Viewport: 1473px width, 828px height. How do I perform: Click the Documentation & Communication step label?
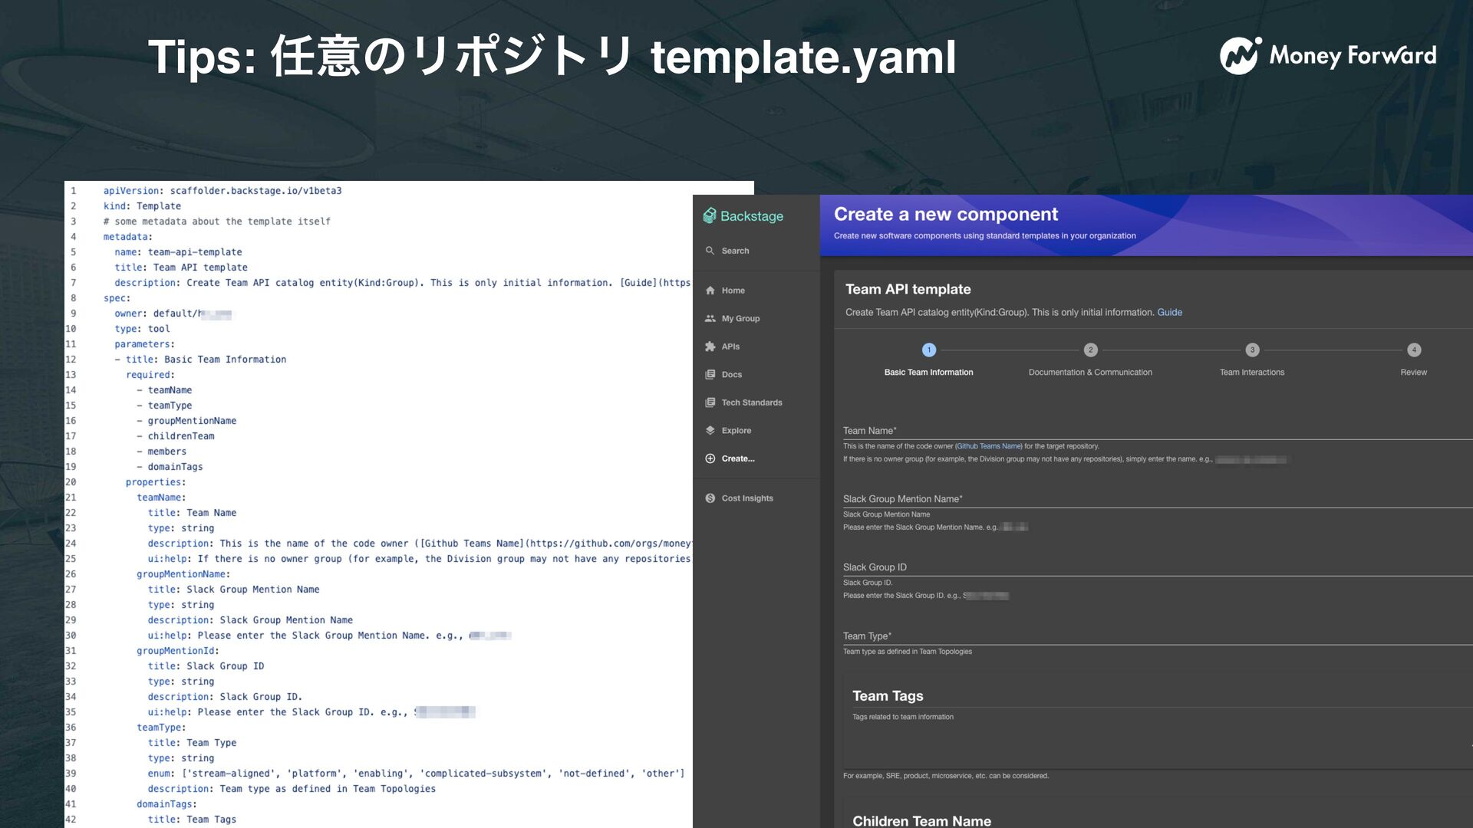(x=1090, y=373)
